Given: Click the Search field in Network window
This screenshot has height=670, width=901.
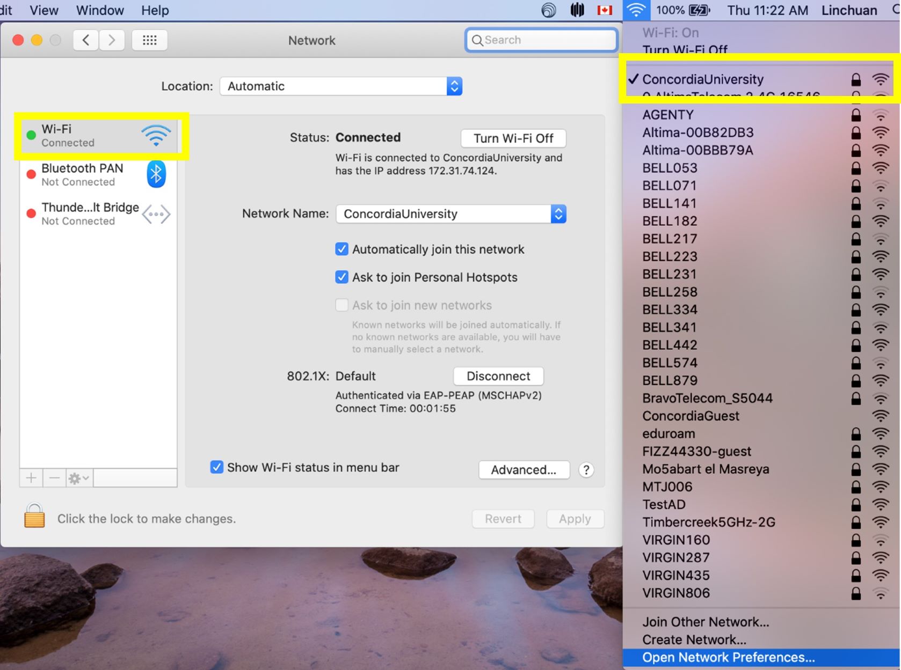Looking at the screenshot, I should click(x=541, y=40).
